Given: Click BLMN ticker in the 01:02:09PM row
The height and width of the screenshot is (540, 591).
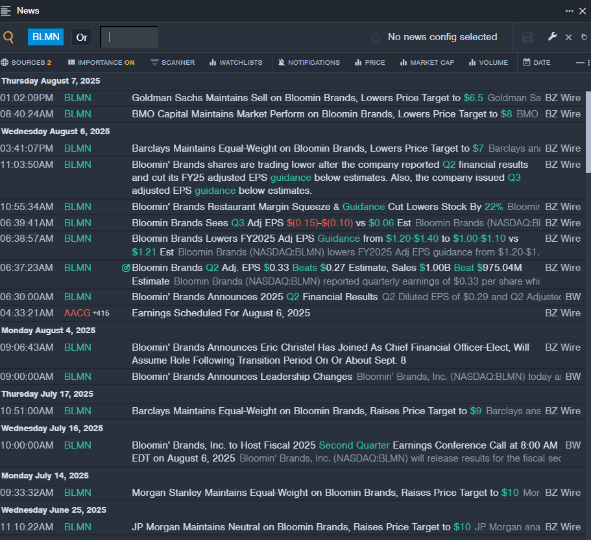Looking at the screenshot, I should pos(78,98).
